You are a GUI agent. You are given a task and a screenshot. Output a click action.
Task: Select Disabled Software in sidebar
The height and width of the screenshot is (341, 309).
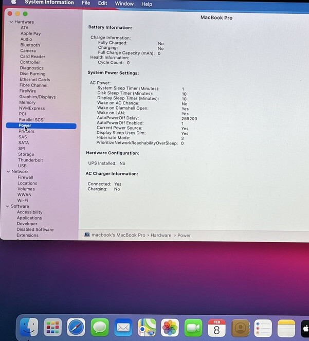(x=35, y=229)
